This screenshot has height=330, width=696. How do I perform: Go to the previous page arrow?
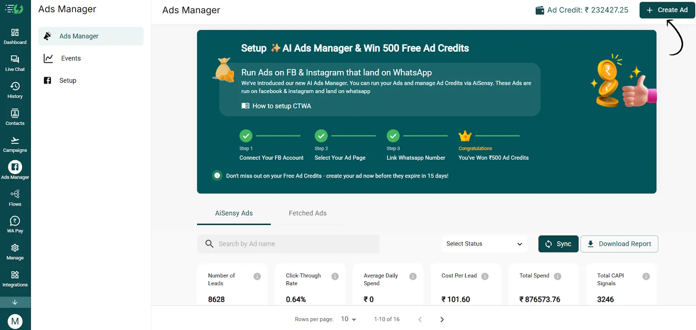420,320
